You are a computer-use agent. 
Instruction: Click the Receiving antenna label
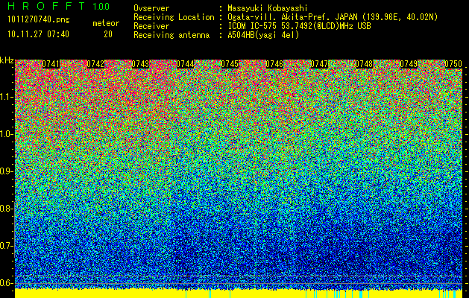[171, 35]
